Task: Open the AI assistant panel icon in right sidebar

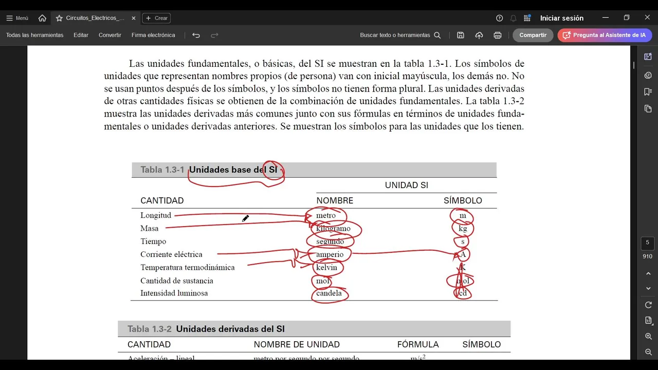Action: [x=648, y=57]
